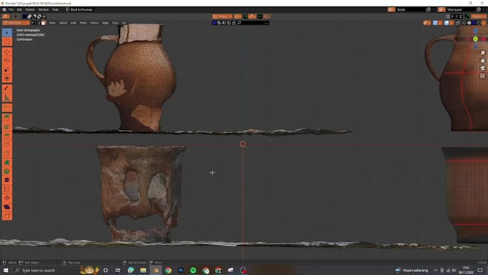Image resolution: width=488 pixels, height=275 pixels.
Task: Toggle proportional editing
Action: (260, 17)
